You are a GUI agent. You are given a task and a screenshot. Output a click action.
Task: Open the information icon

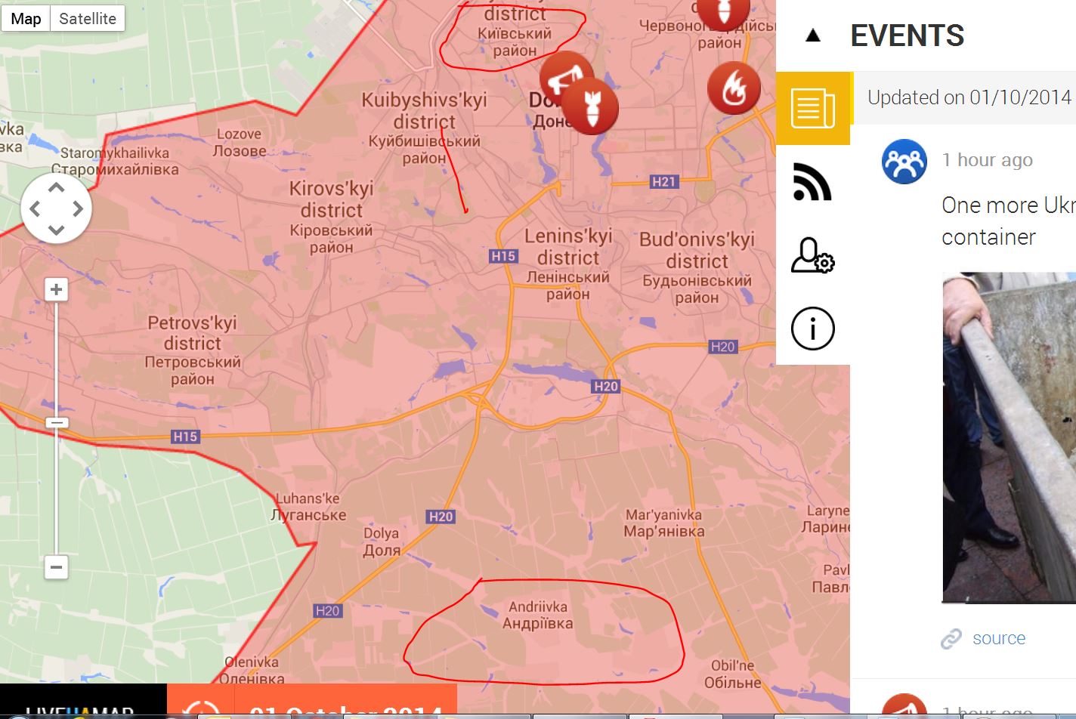coord(813,329)
